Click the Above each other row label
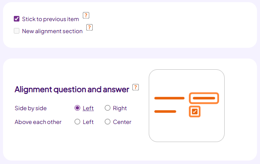The image size is (260, 164). point(38,122)
